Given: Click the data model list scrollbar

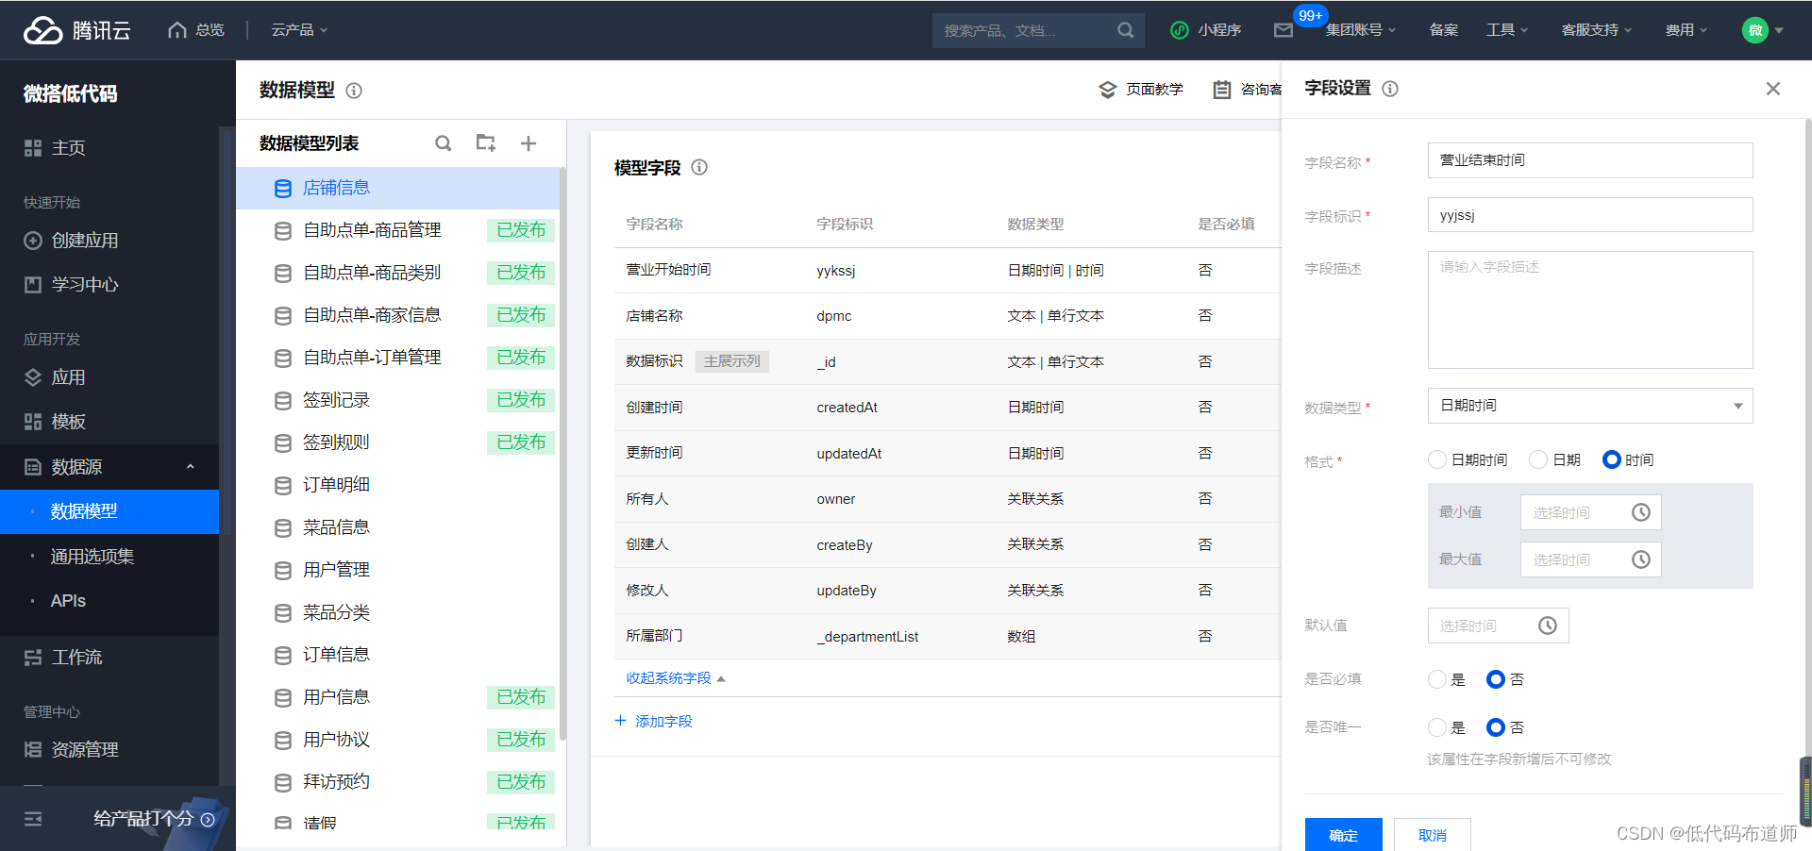Looking at the screenshot, I should pos(562,453).
